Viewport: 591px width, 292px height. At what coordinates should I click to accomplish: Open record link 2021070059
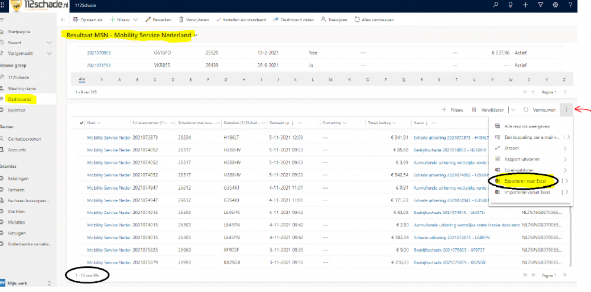click(x=99, y=53)
